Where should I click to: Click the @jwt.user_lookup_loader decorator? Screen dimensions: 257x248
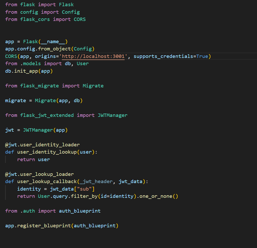coord(40,174)
